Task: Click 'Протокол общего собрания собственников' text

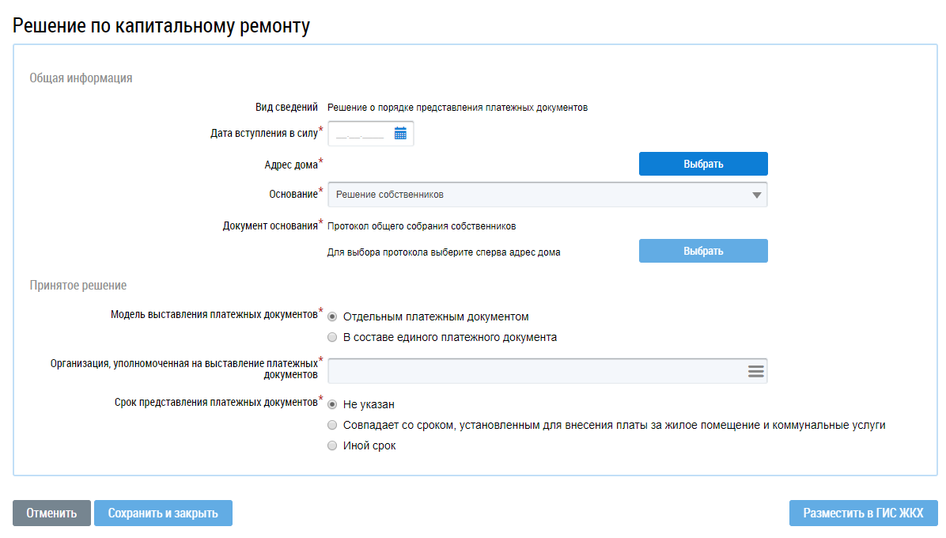Action: 422,226
